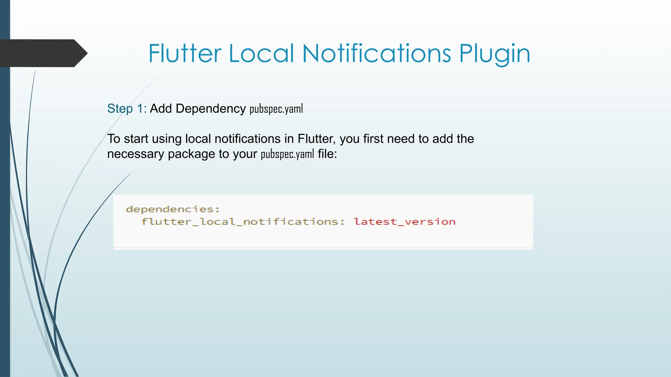Click 'pubspec.yaml' in the Step 1 heading
671x377 pixels.
pyautogui.click(x=276, y=109)
